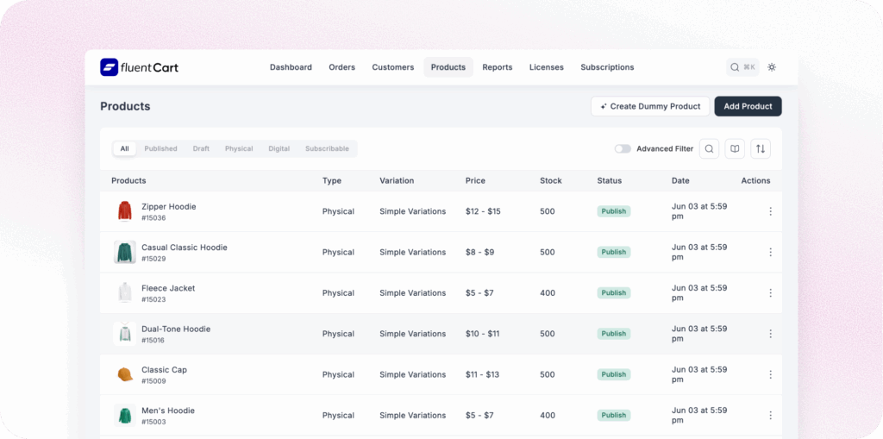Click product ID #15003

tap(153, 422)
